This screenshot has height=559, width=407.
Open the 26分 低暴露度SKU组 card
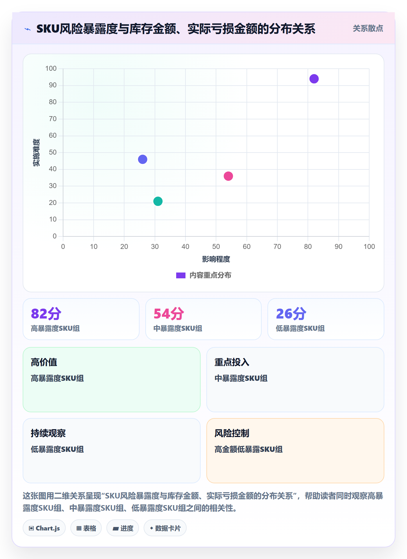pyautogui.click(x=326, y=319)
